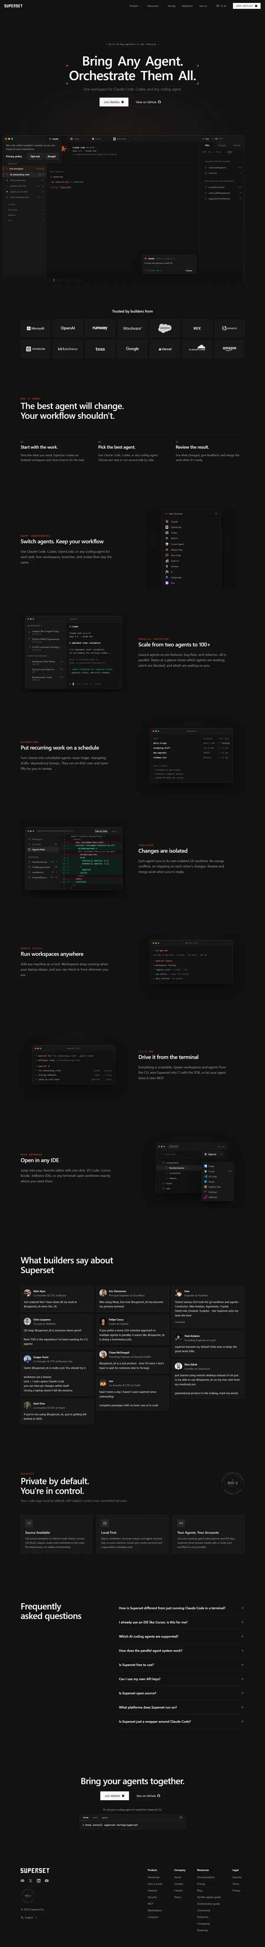Click the Intercom logo tile
Viewport: 265px width, 1947px height.
pyautogui.click(x=36, y=348)
